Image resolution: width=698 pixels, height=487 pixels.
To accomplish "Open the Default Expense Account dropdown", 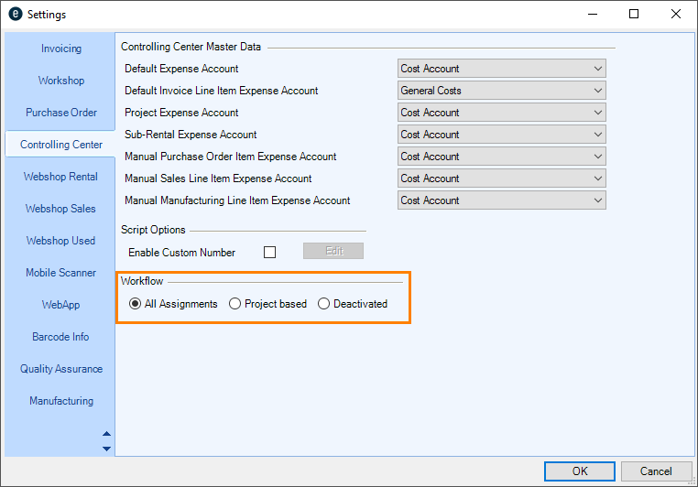I will 502,69.
